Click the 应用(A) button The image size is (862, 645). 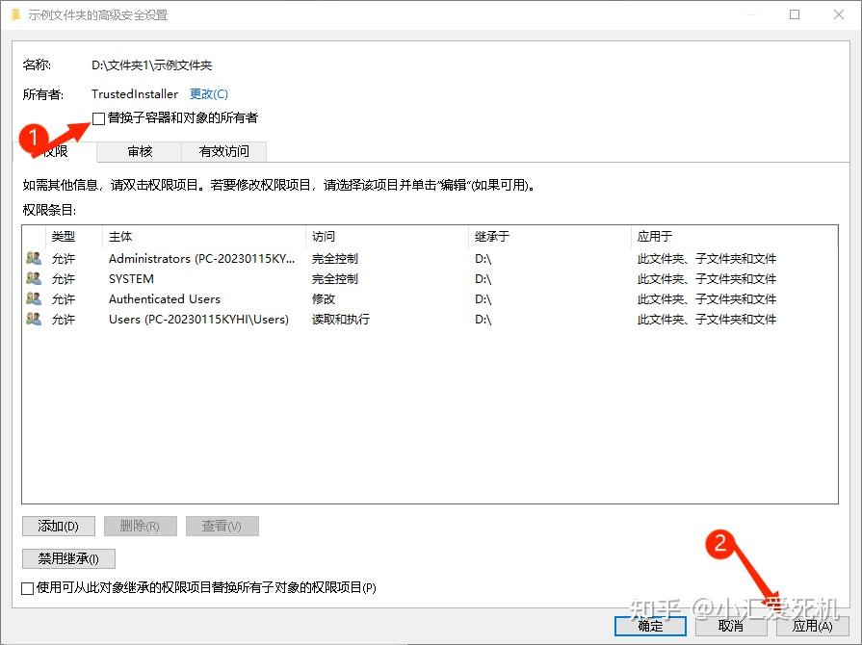[x=811, y=626]
